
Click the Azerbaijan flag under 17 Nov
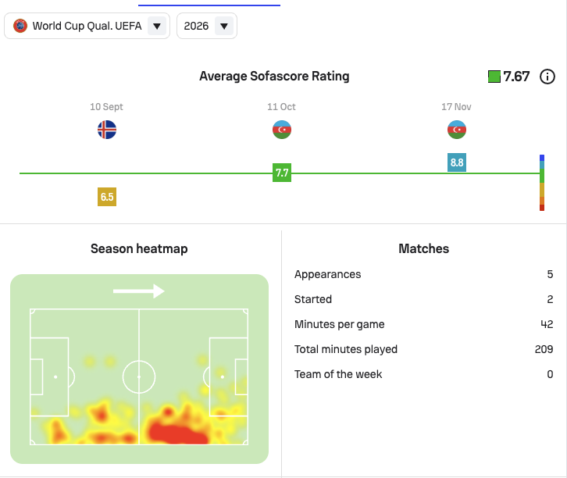457,130
